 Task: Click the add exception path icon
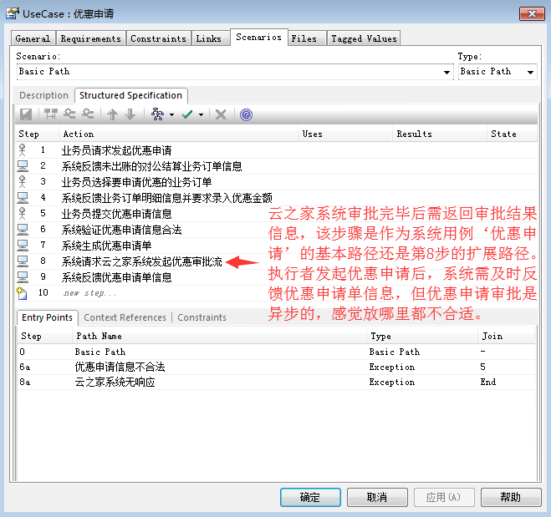coord(88,114)
